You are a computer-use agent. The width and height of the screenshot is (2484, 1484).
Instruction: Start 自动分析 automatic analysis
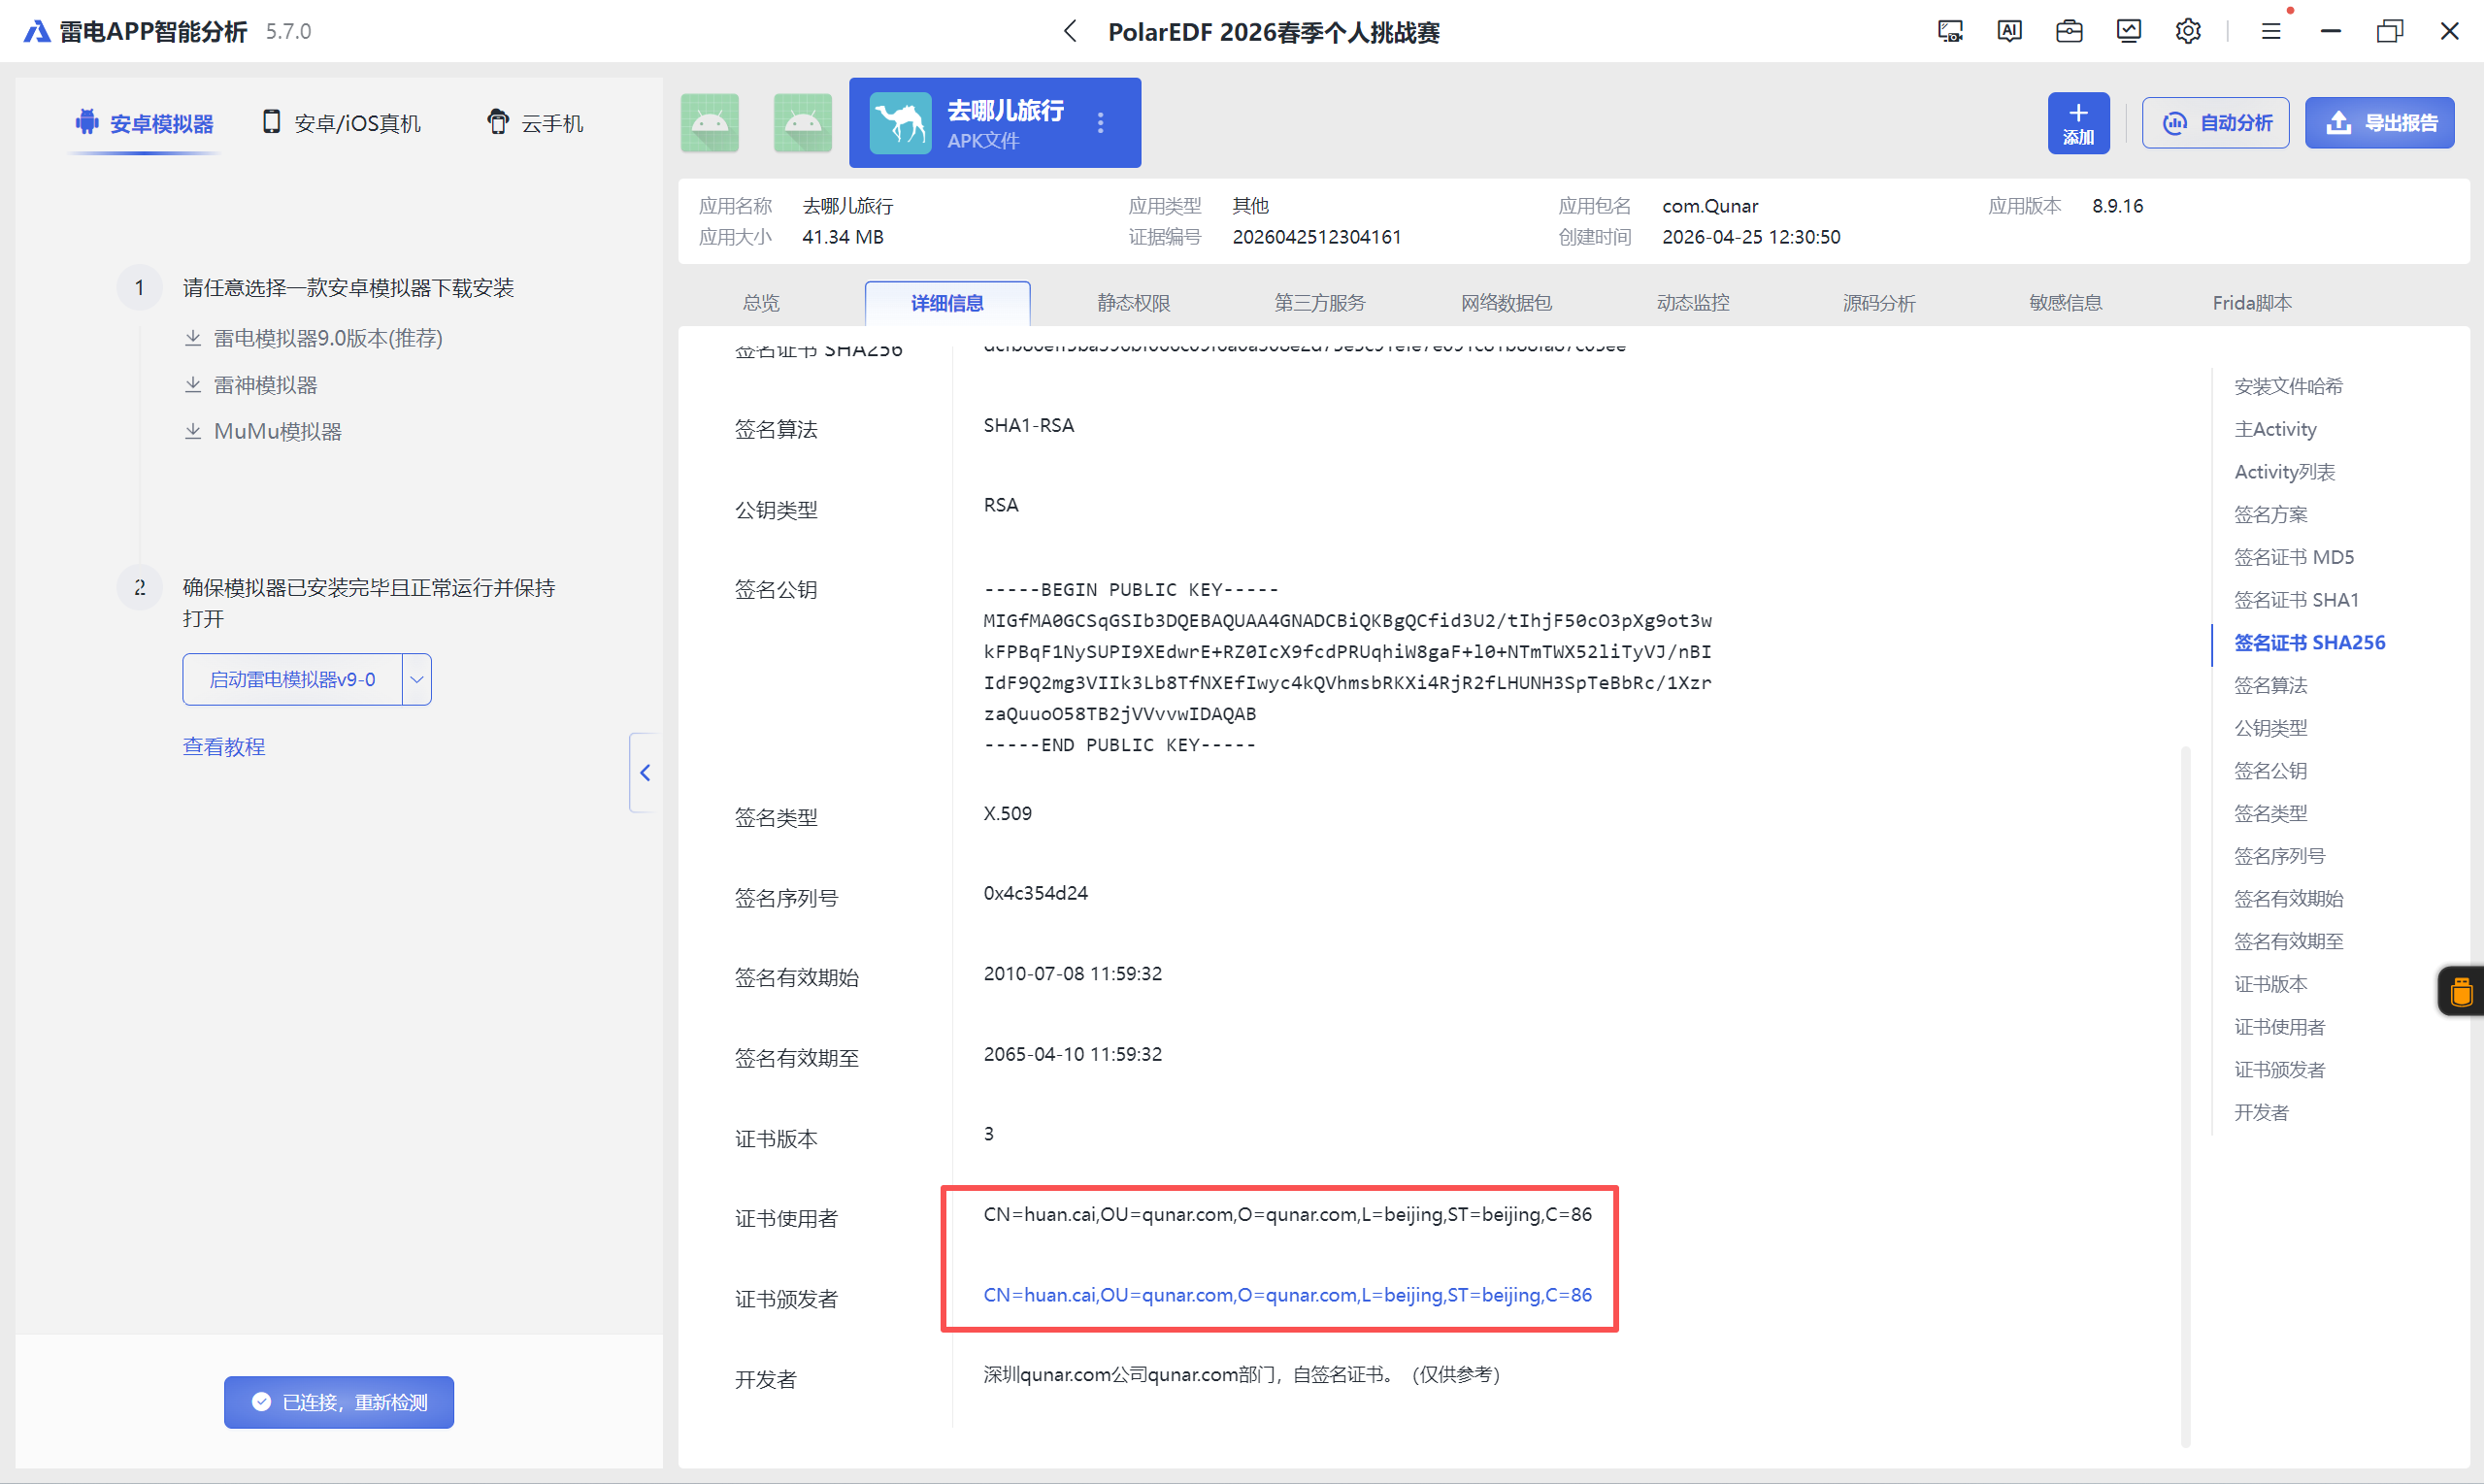2215,123
